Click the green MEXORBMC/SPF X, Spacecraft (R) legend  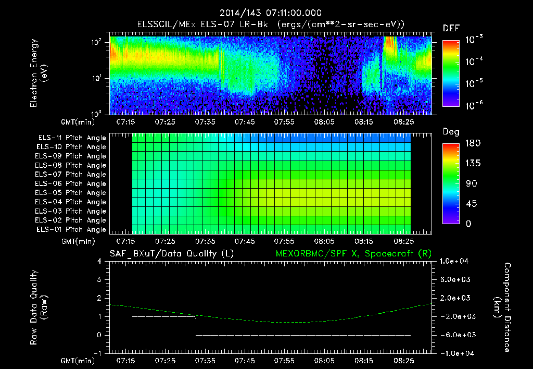click(353, 254)
